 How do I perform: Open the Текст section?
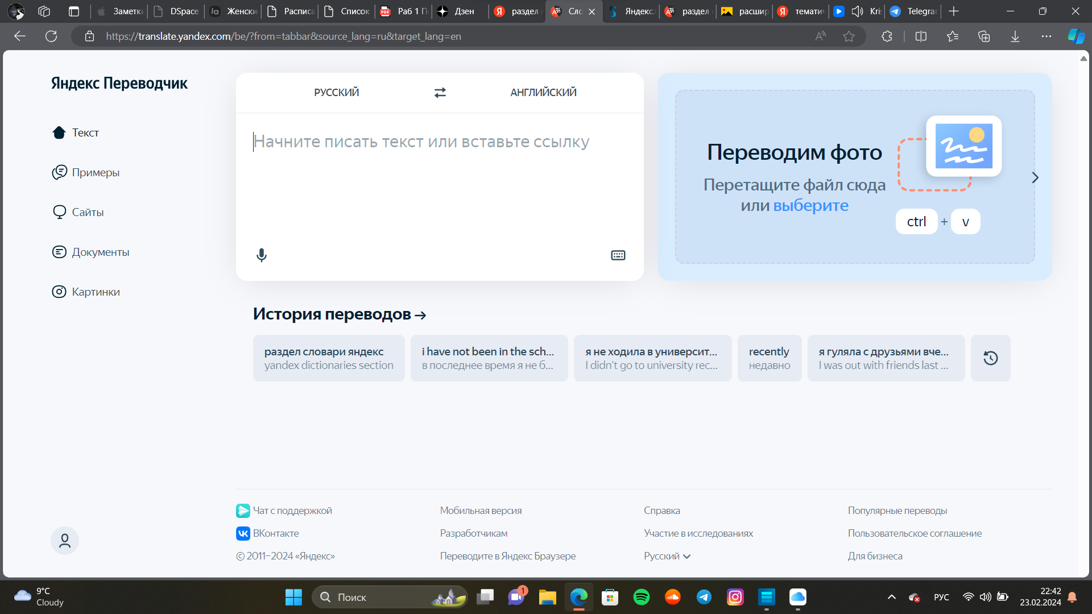tap(76, 132)
